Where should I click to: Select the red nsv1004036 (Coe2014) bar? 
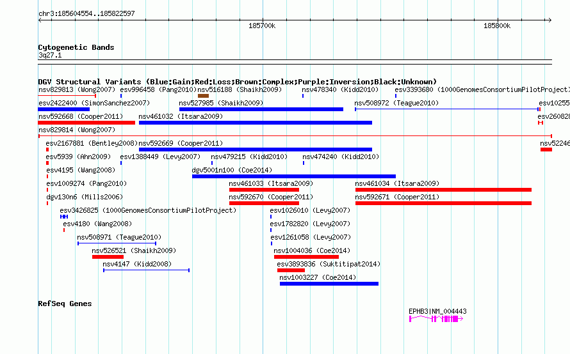point(306,257)
